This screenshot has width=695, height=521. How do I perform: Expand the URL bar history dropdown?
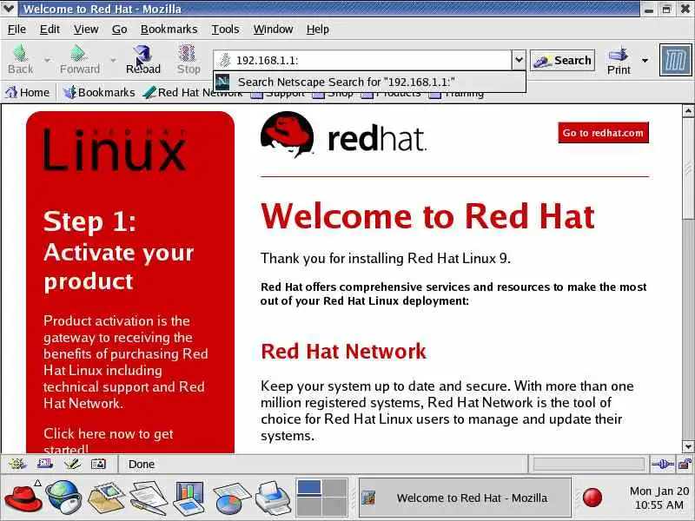519,60
